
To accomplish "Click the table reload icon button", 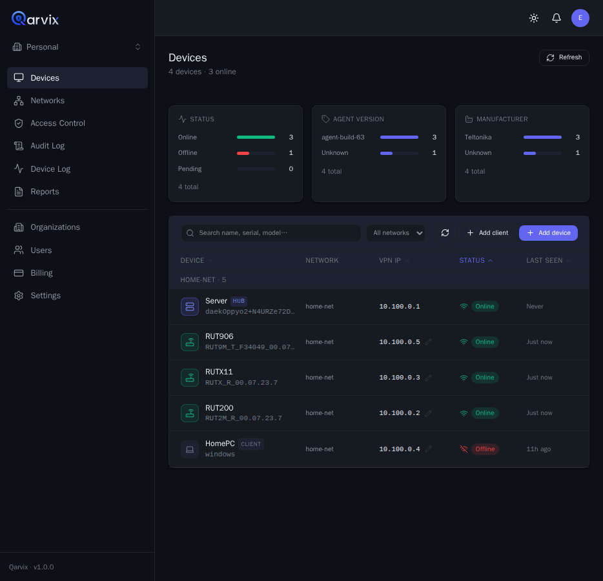I will coord(445,232).
